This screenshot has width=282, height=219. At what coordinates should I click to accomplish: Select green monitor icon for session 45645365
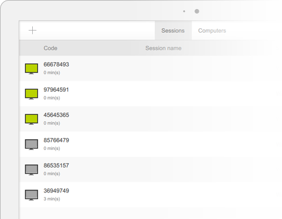click(x=32, y=119)
